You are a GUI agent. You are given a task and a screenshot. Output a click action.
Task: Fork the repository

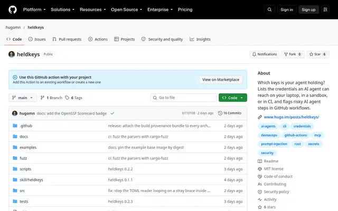[x=293, y=54]
